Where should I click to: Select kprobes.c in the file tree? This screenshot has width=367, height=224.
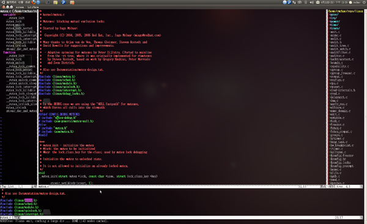tap(337, 183)
